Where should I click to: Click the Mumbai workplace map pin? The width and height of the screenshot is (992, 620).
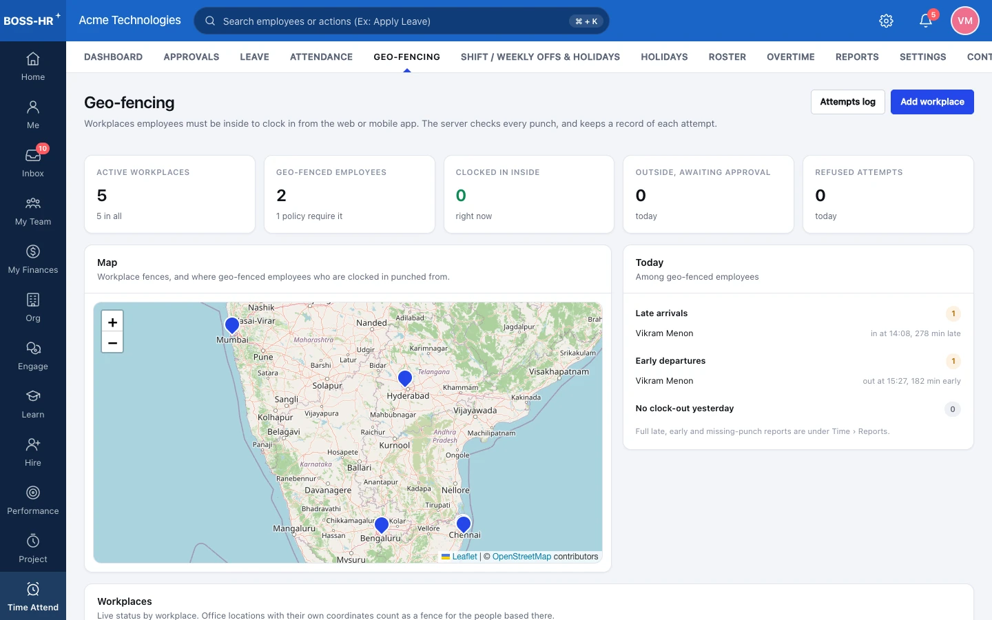click(232, 324)
